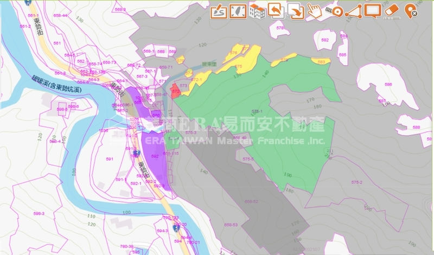
Task: Activate the hand pan tool
Action: click(x=314, y=10)
